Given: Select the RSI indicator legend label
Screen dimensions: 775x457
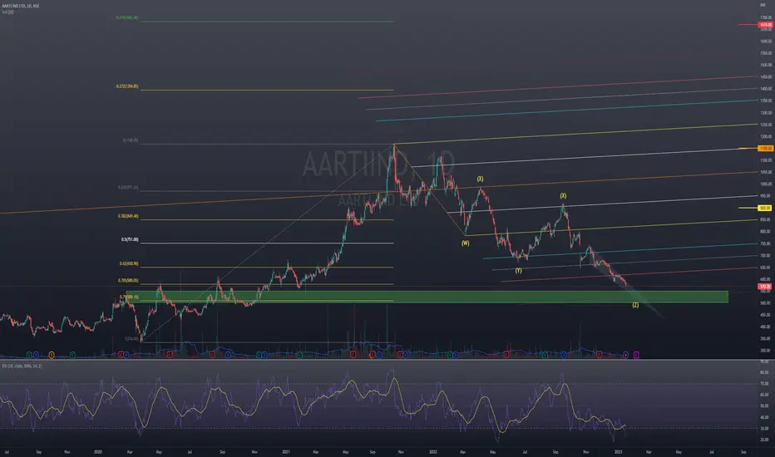Looking at the screenshot, I should point(22,366).
